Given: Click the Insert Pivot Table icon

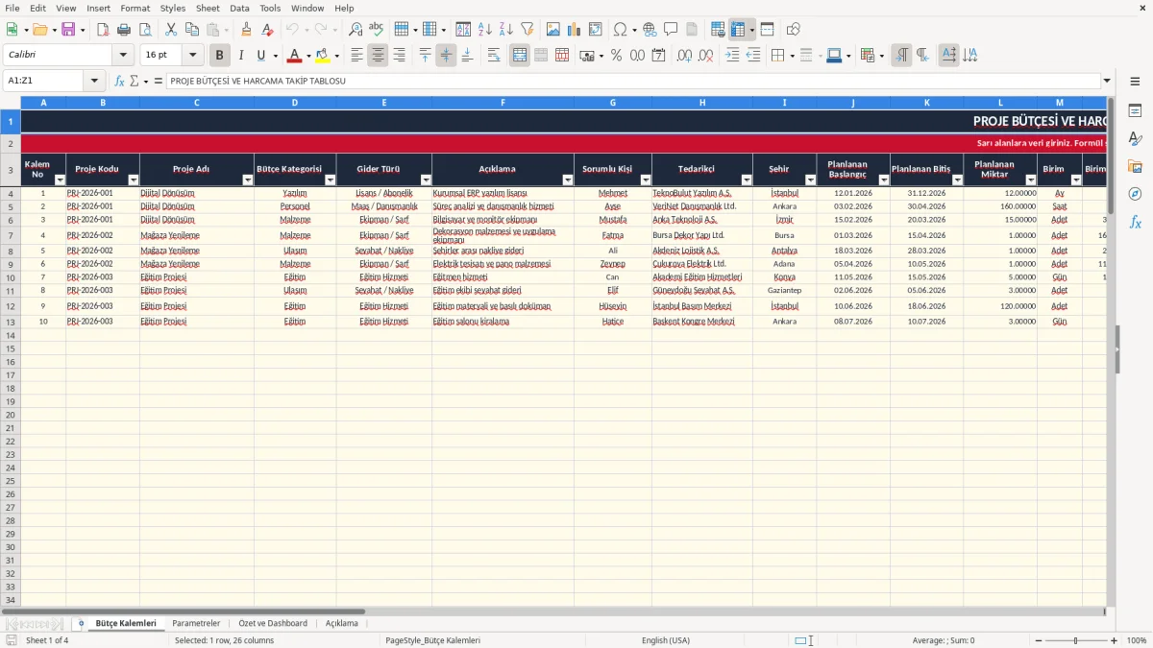Looking at the screenshot, I should [x=596, y=30].
